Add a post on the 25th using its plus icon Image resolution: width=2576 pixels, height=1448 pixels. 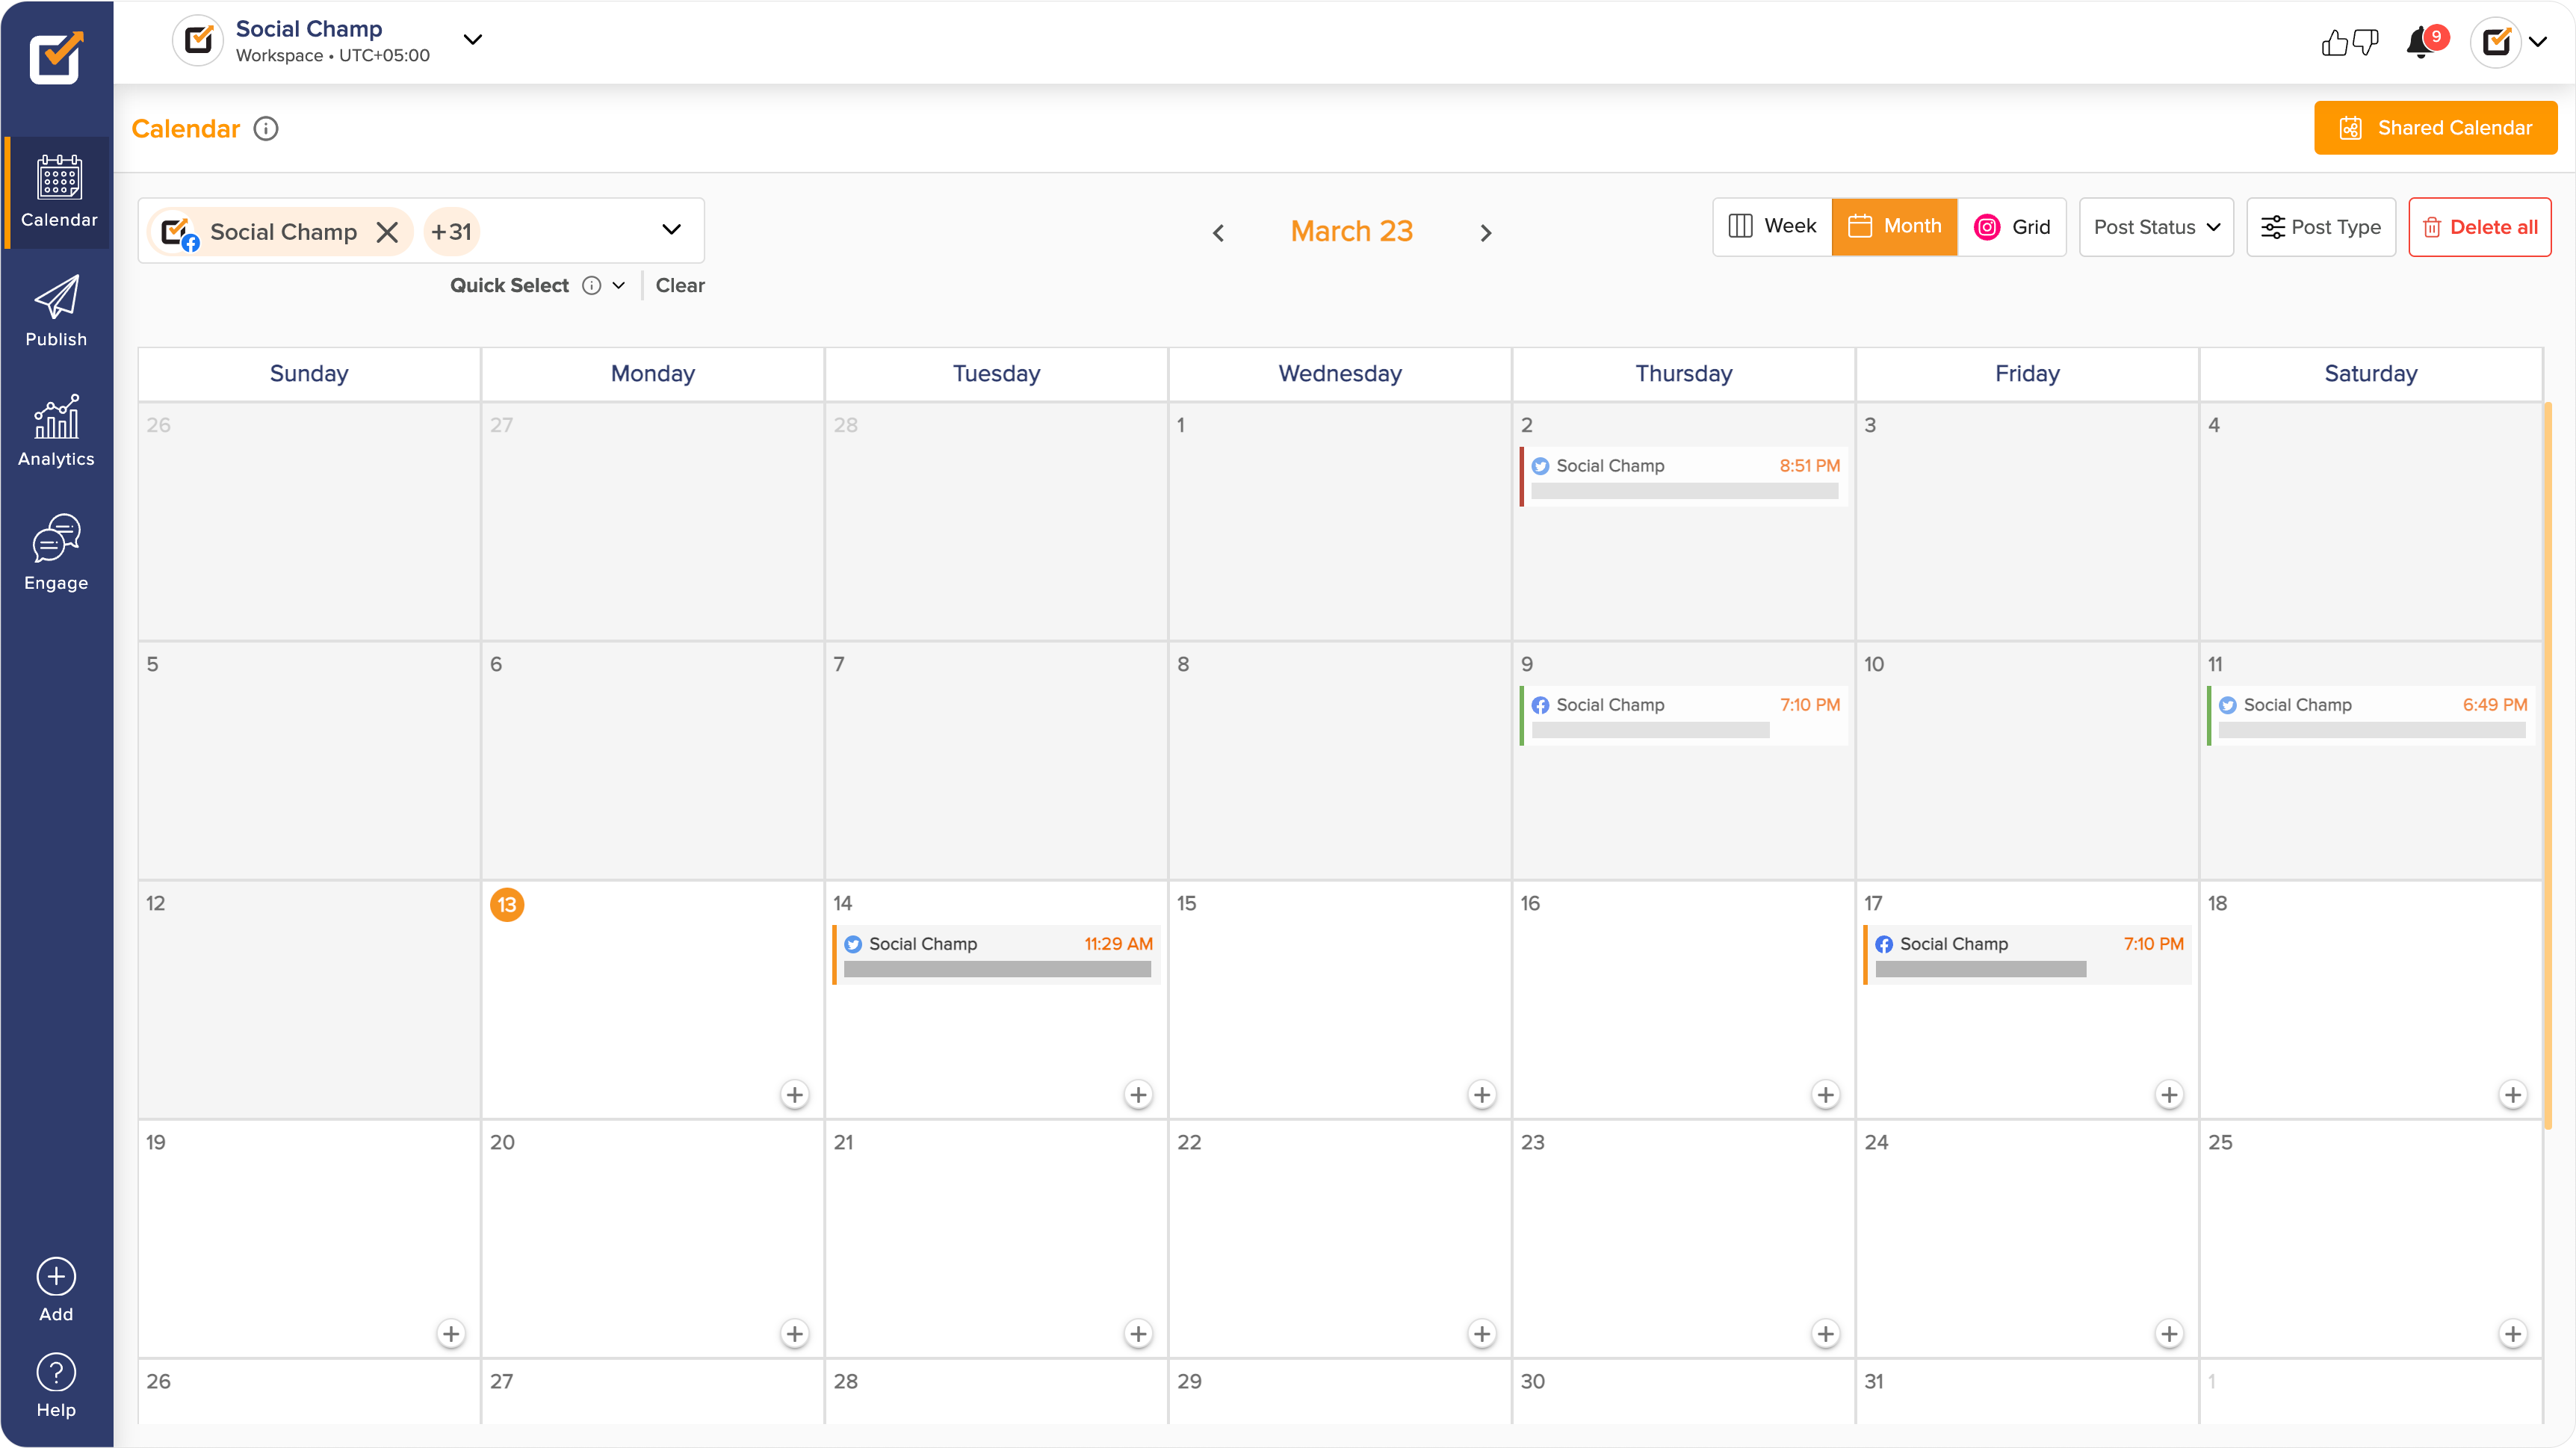[x=2513, y=1334]
